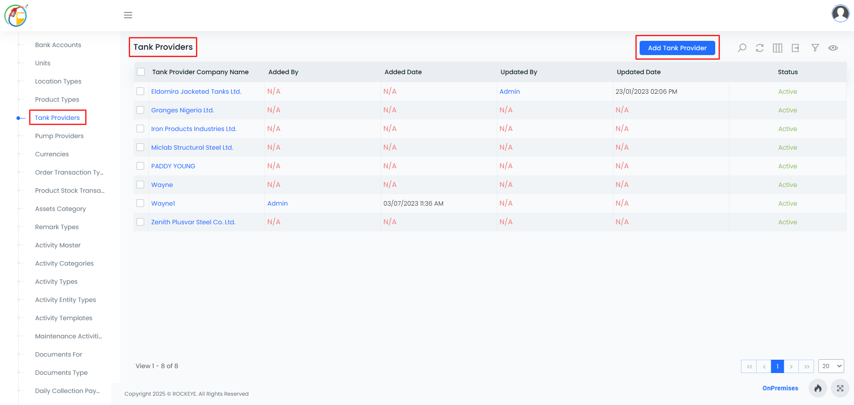Open Granges Nigeria Ltd. link
854x405 pixels.
coord(182,110)
